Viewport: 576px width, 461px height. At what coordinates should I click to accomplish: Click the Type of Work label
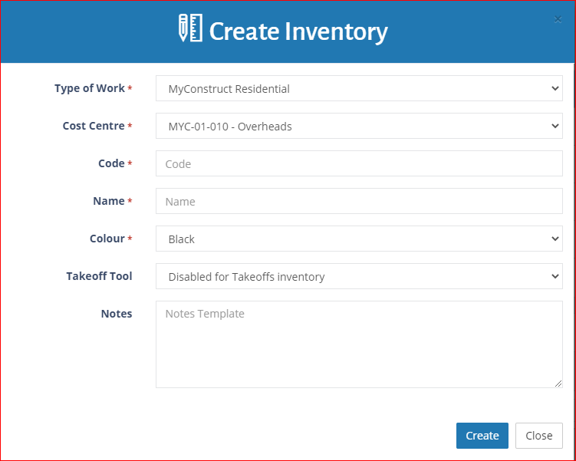(x=90, y=88)
